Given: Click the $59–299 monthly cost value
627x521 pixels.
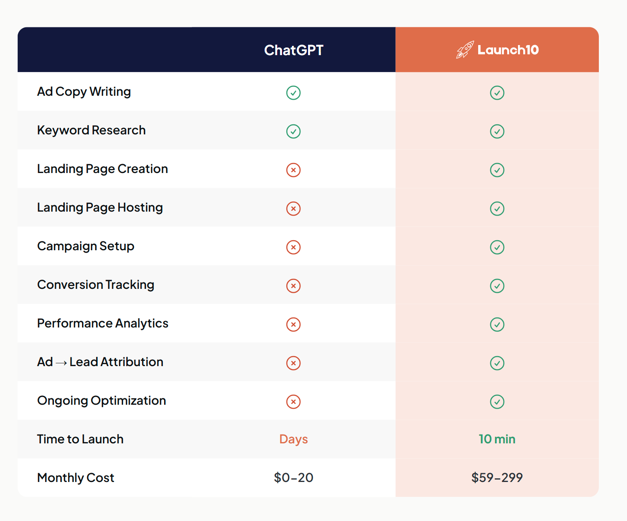Looking at the screenshot, I should [x=497, y=478].
